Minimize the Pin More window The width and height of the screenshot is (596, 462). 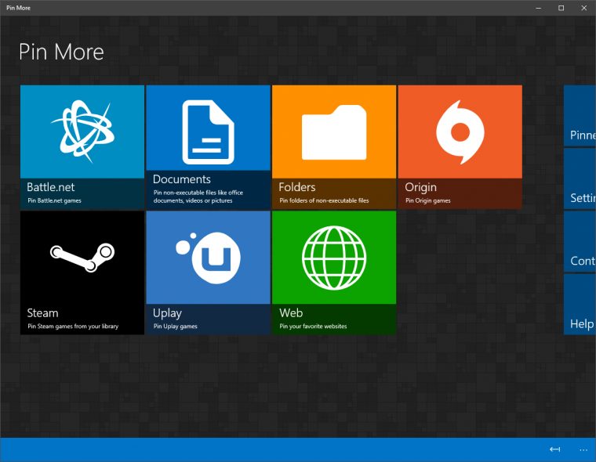point(537,8)
